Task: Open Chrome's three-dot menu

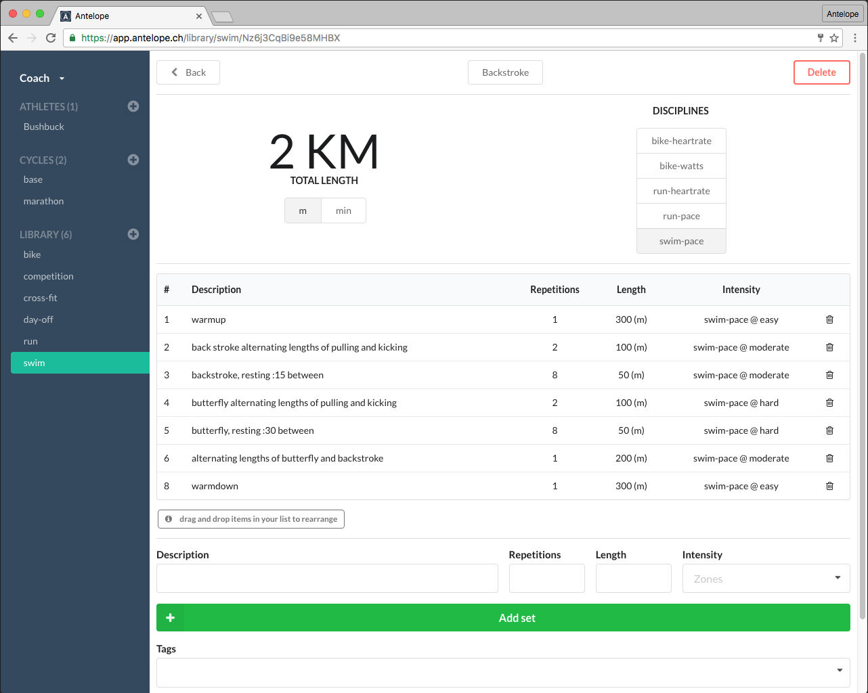Action: (x=855, y=38)
